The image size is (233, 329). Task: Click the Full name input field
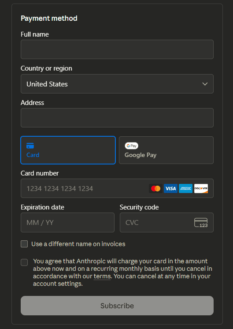pyautogui.click(x=117, y=49)
